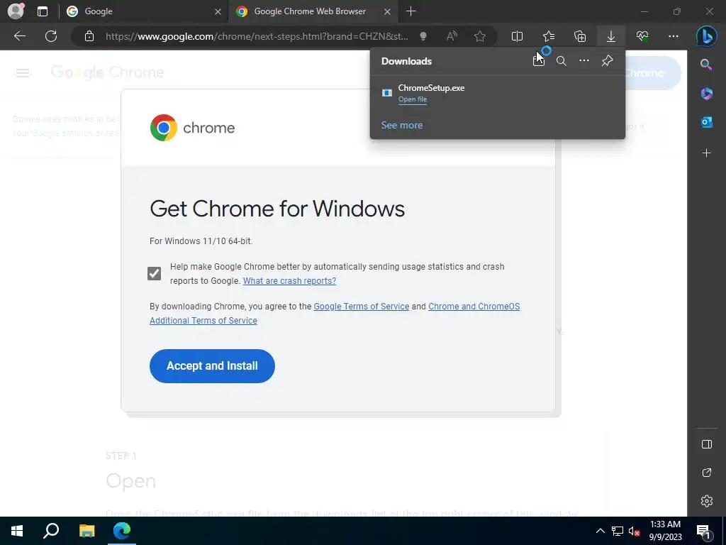Toggle the Downloads toolbar icon
The height and width of the screenshot is (545, 726).
pyautogui.click(x=611, y=36)
